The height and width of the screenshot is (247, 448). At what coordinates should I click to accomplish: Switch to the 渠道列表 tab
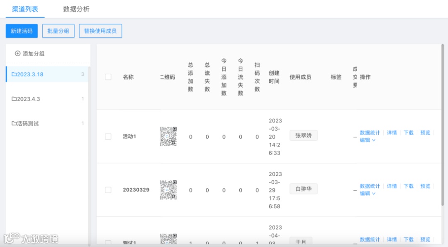click(25, 9)
